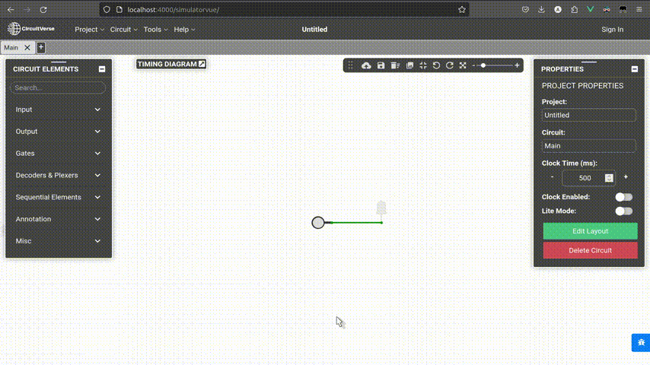Enable the Clock Enabled switch

pos(623,197)
